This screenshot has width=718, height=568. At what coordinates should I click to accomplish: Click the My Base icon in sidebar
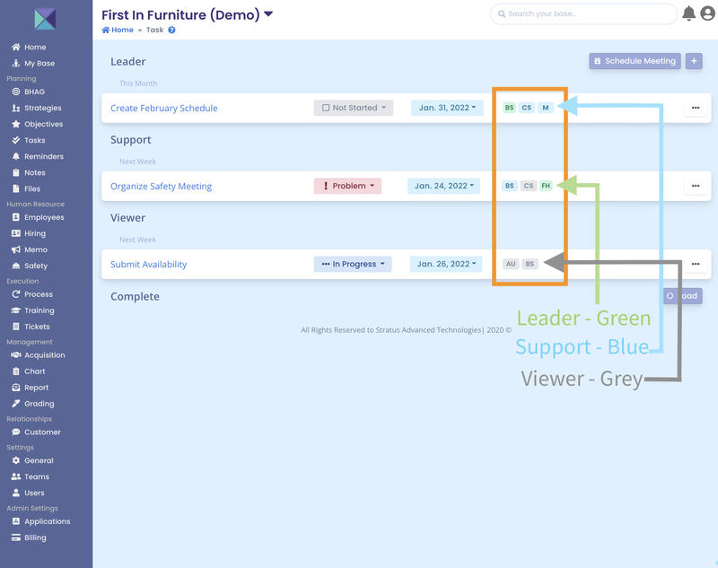tap(16, 63)
